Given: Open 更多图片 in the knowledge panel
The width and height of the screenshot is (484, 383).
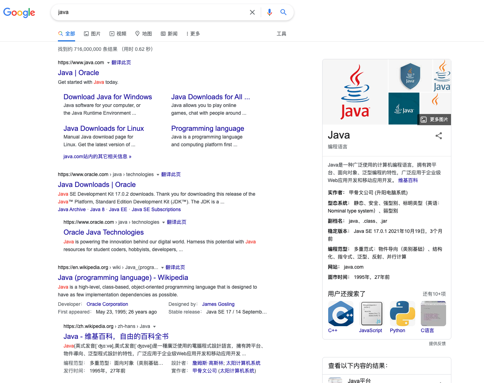Looking at the screenshot, I should click(x=435, y=120).
